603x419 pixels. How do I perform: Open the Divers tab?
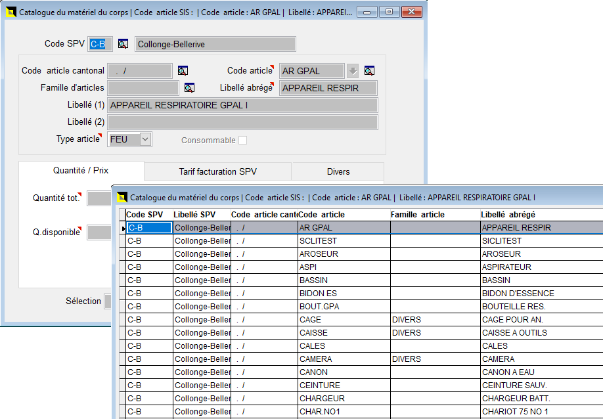tap(338, 171)
